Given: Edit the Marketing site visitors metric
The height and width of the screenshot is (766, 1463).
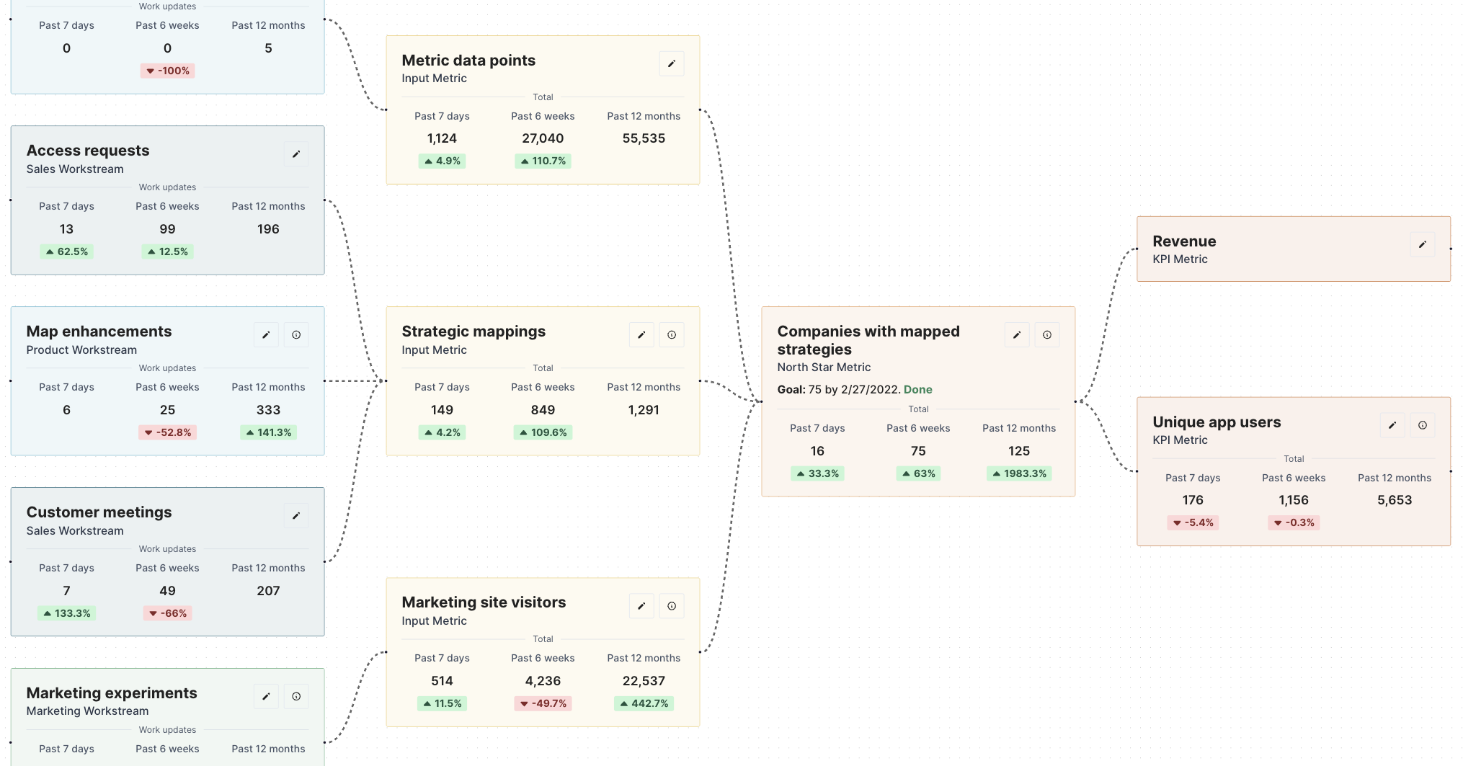Looking at the screenshot, I should tap(641, 605).
